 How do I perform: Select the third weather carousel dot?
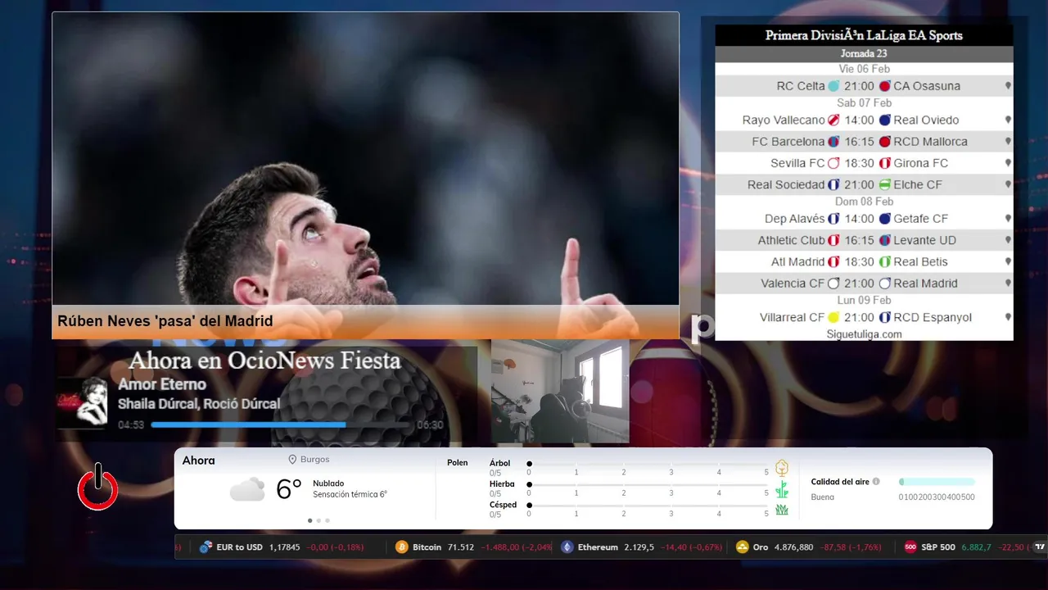pyautogui.click(x=327, y=520)
